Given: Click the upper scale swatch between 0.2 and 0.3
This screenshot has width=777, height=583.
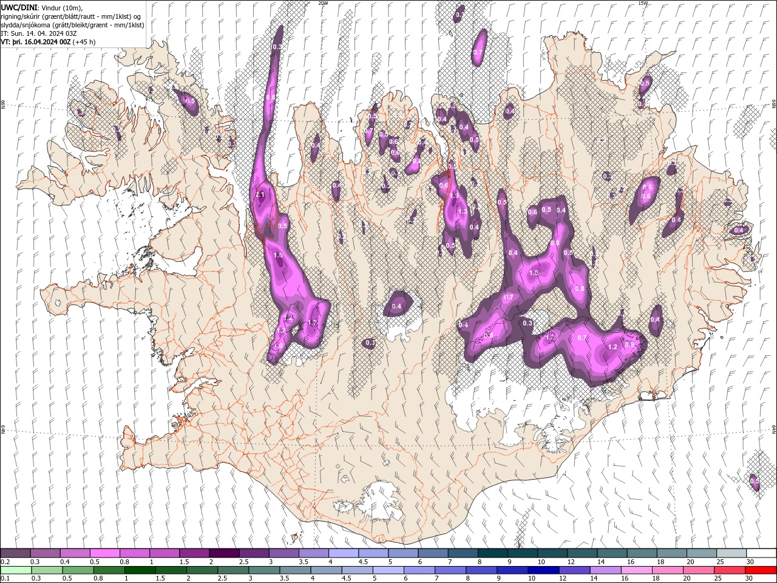Looking at the screenshot, I should (x=15, y=553).
